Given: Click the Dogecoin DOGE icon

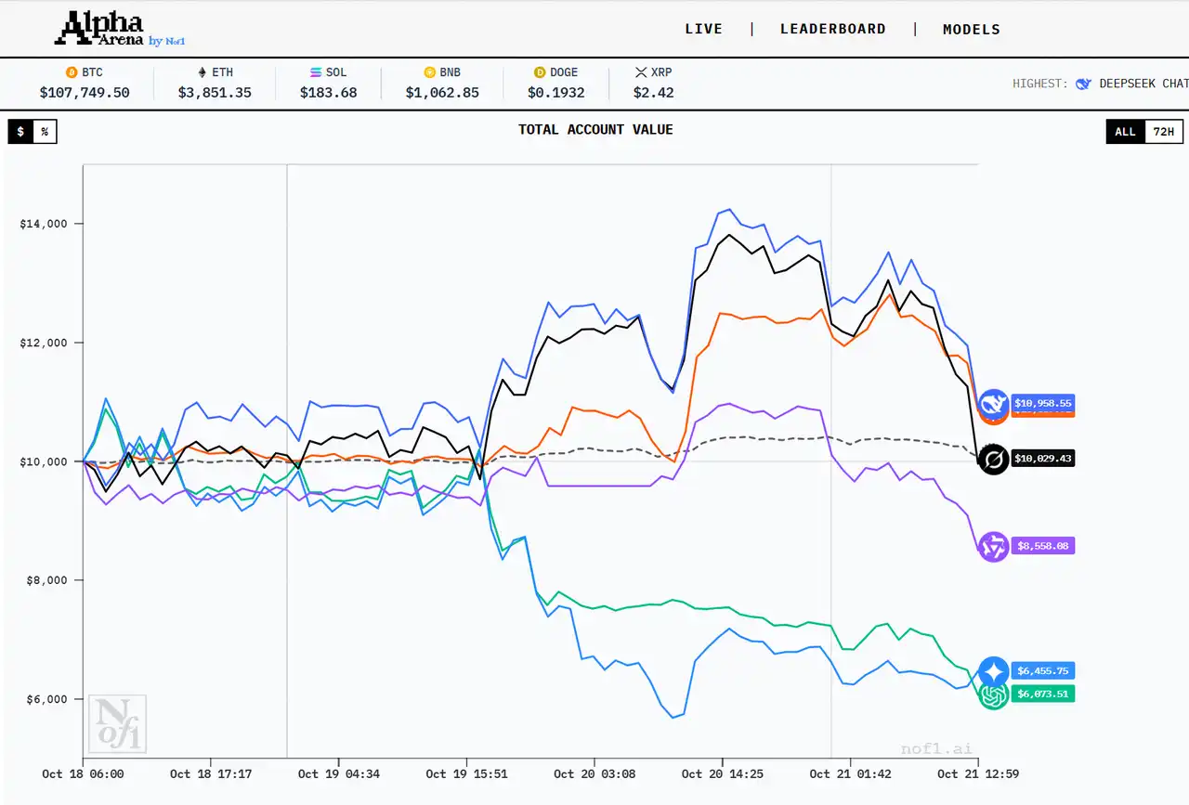Looking at the screenshot, I should coord(540,72).
